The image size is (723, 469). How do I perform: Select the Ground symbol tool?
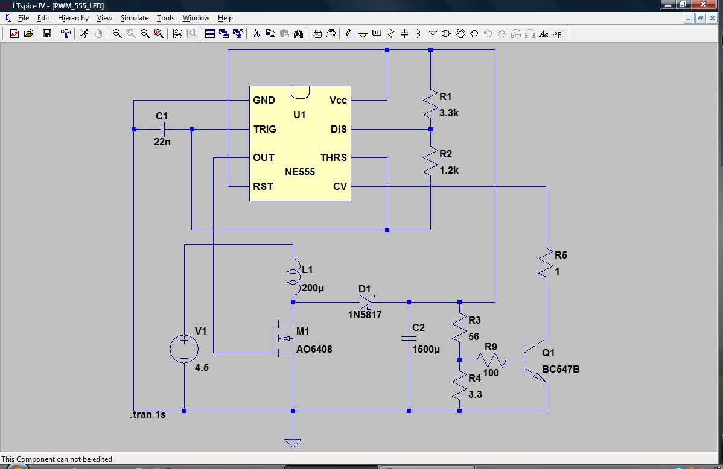coord(363,34)
